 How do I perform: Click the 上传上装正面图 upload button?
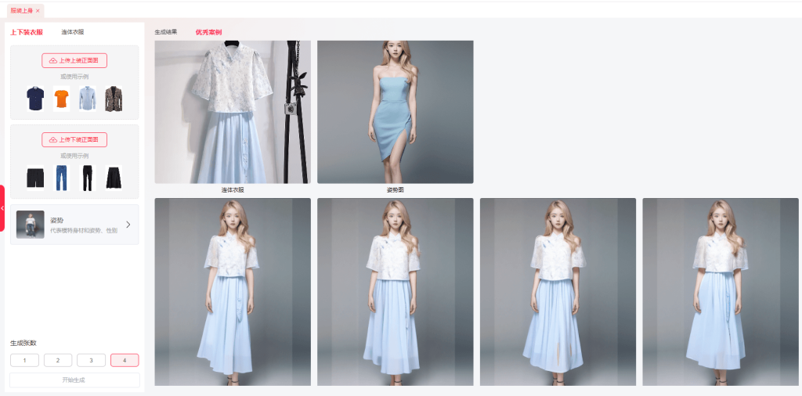[74, 60]
